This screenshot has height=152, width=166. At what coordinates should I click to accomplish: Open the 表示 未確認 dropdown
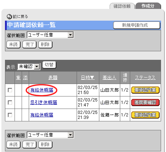(x=29, y=67)
